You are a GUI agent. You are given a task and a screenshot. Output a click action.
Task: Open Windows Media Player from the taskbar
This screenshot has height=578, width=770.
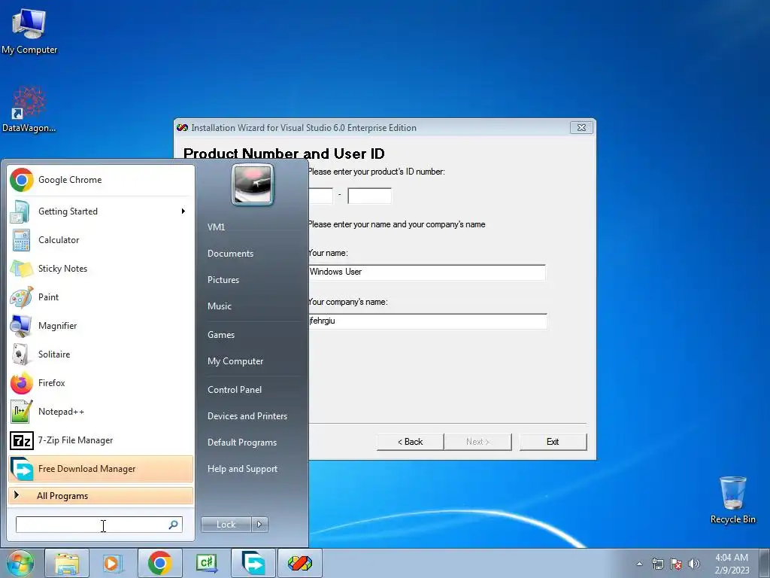(x=113, y=563)
